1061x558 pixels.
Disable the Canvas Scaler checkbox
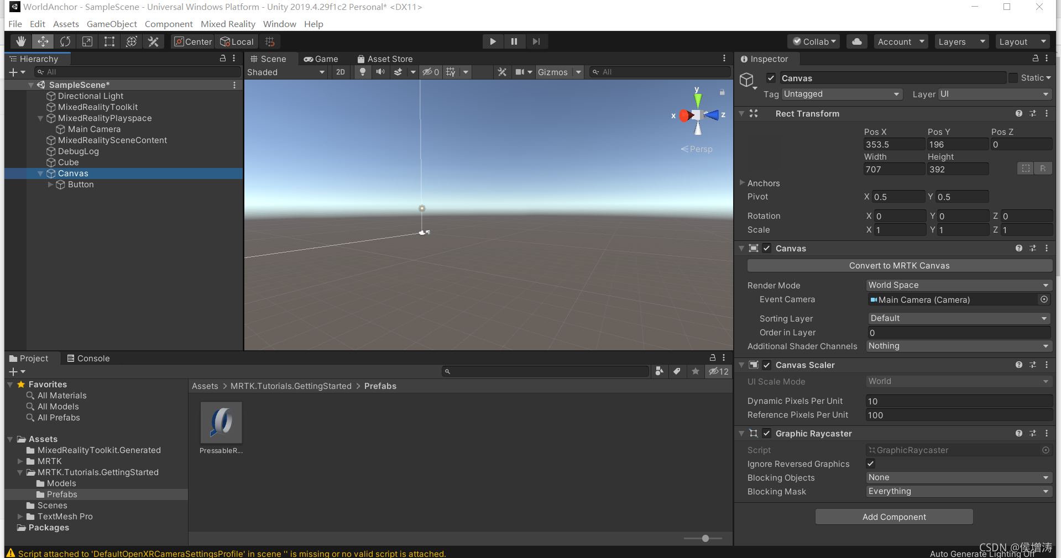(x=766, y=365)
